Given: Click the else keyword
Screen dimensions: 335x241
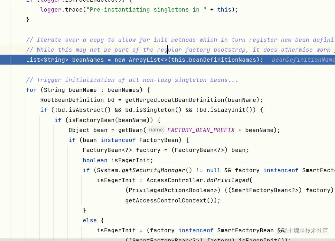Looking at the screenshot, I should [x=90, y=220].
